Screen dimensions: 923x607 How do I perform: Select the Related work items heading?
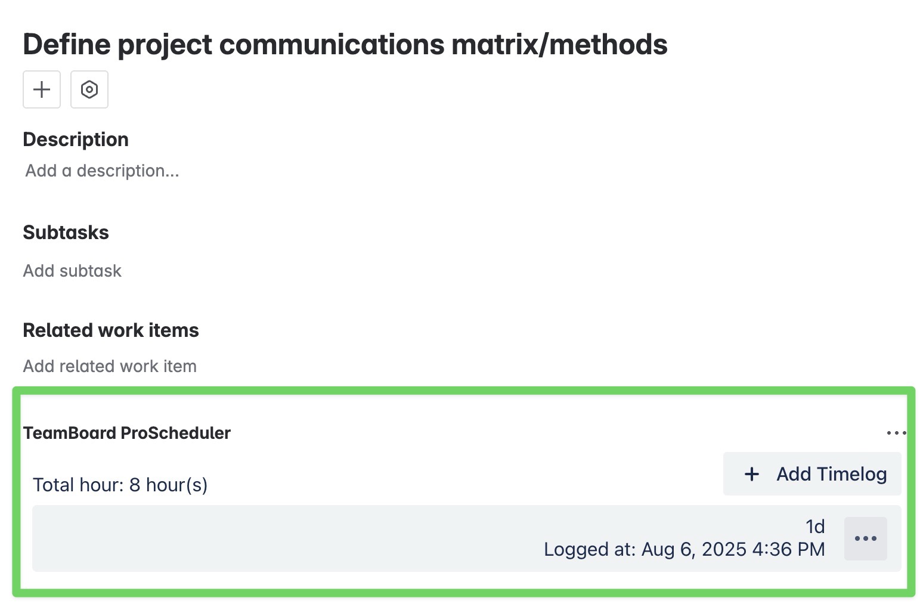[111, 330]
